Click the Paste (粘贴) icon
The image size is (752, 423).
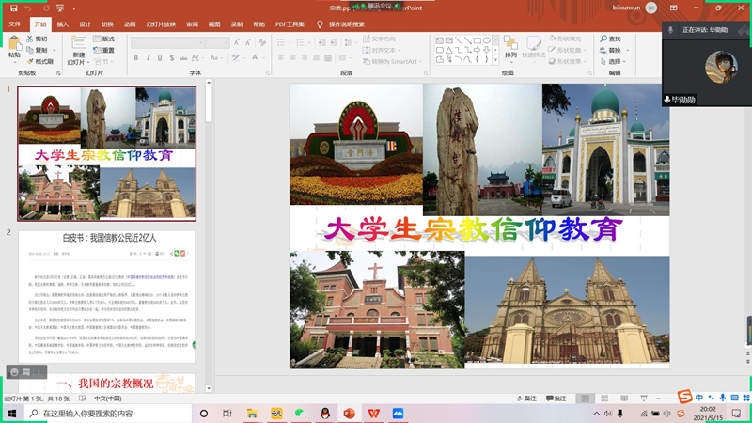(14, 43)
